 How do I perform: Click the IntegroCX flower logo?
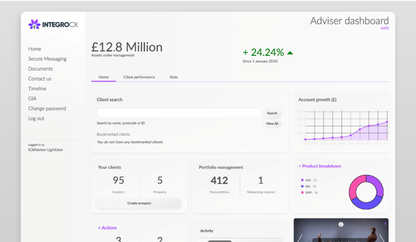(34, 24)
